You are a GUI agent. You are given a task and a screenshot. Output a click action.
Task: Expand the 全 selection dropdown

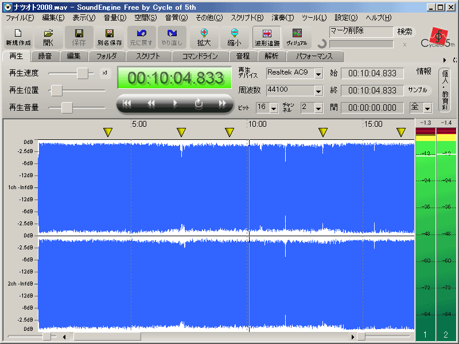click(427, 108)
